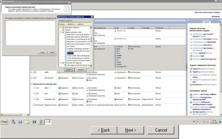Click the traffic simulator task icon
This screenshot has height=139, width=222.
[191, 94]
